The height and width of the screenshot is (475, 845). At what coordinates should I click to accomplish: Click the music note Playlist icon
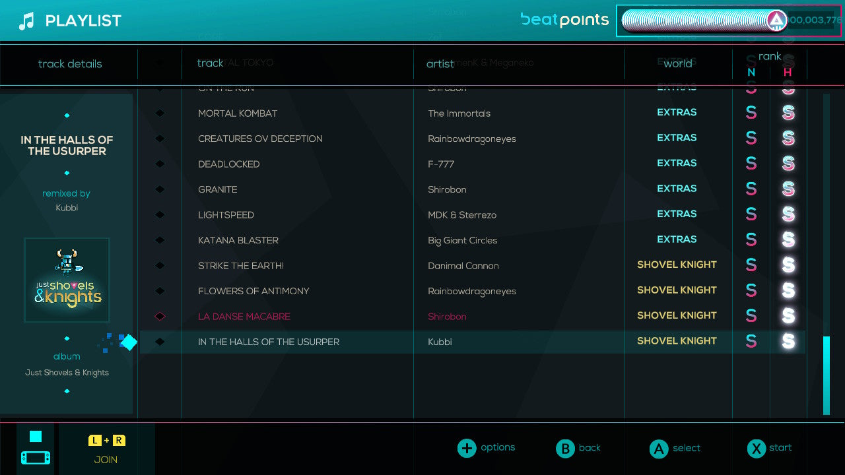(26, 21)
